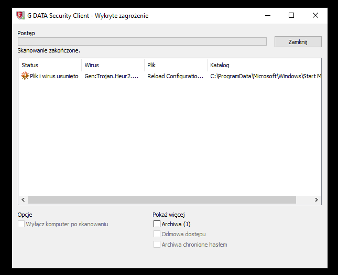Click the virus removed status icon
The image size is (338, 275).
[x=25, y=76]
